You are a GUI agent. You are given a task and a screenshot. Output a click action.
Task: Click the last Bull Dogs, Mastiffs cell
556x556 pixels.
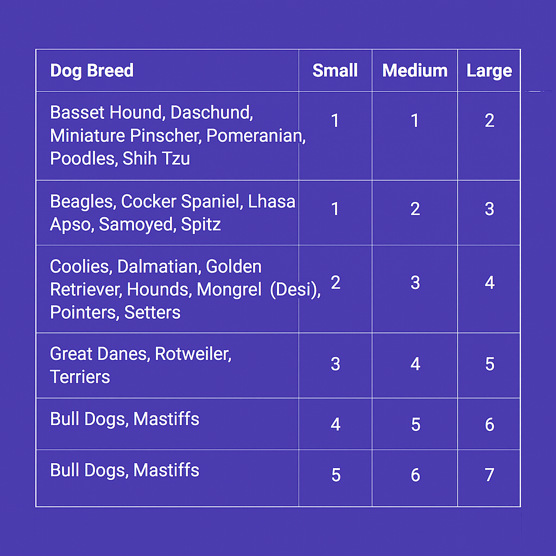point(167,478)
